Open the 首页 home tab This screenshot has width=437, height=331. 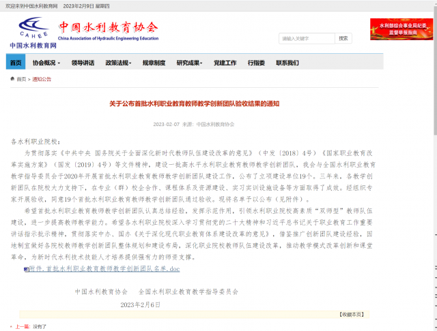coord(15,63)
